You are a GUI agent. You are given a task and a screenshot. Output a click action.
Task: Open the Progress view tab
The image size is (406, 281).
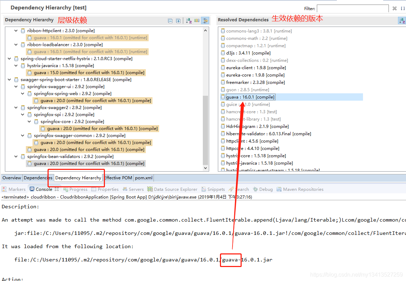point(76,189)
